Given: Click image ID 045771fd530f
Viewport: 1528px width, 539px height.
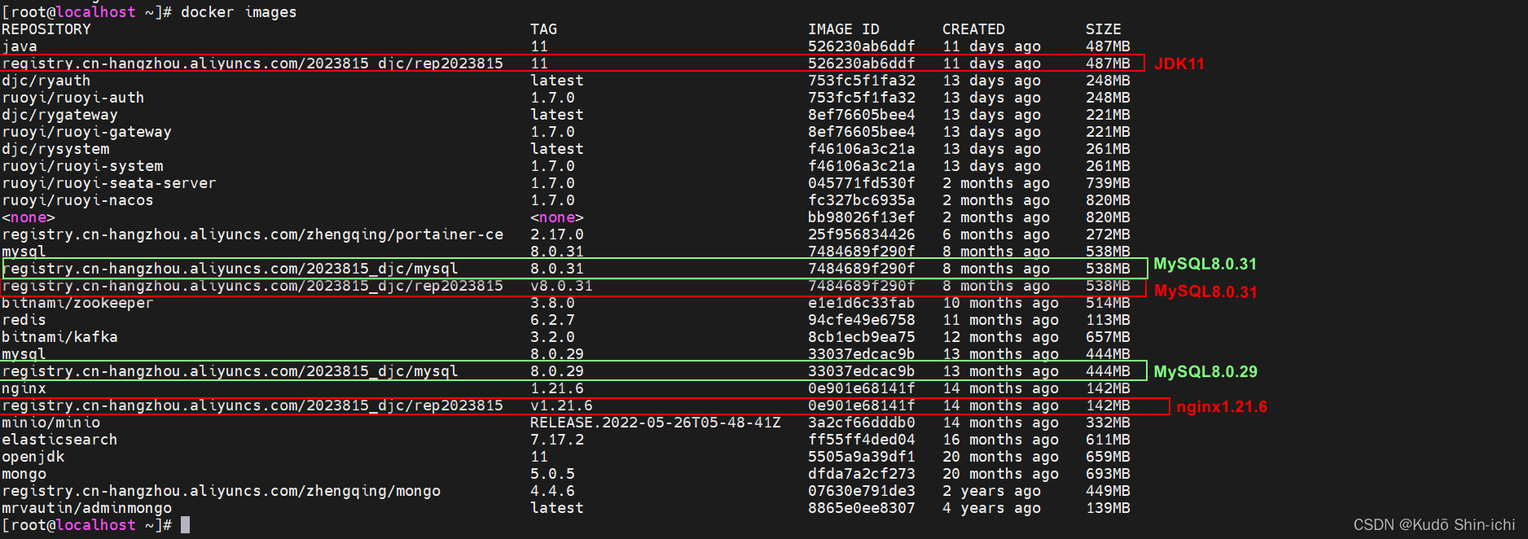Looking at the screenshot, I should coord(862,183).
